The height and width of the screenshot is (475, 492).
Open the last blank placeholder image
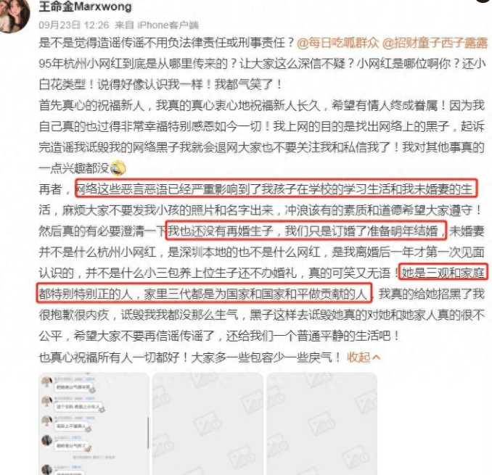(321, 424)
